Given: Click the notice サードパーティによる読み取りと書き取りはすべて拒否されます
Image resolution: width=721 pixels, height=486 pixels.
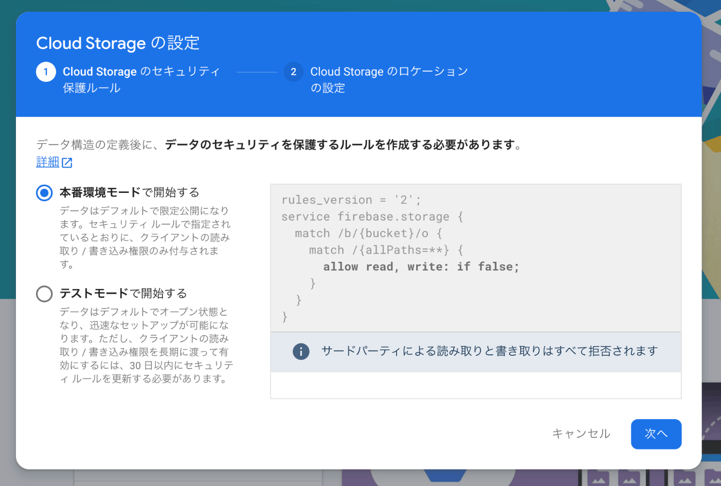Looking at the screenshot, I should [490, 351].
